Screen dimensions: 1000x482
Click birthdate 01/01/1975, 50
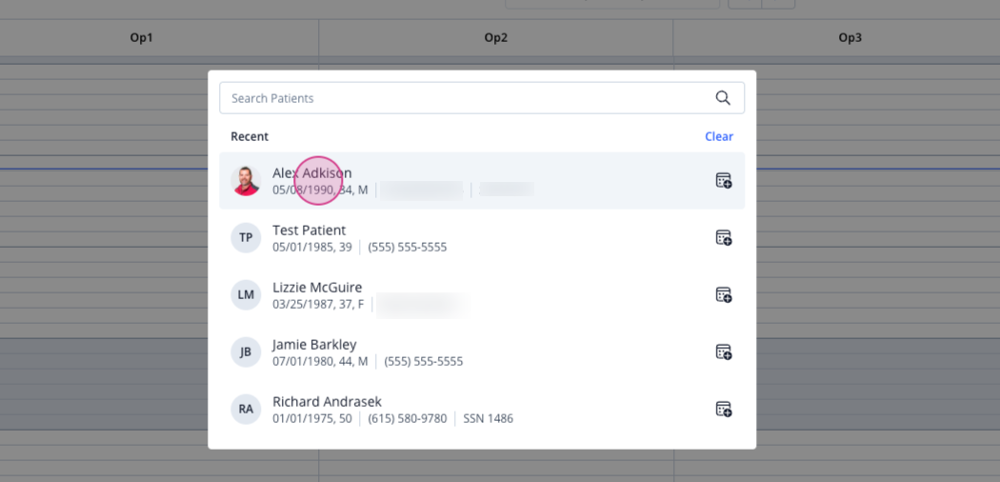[311, 419]
